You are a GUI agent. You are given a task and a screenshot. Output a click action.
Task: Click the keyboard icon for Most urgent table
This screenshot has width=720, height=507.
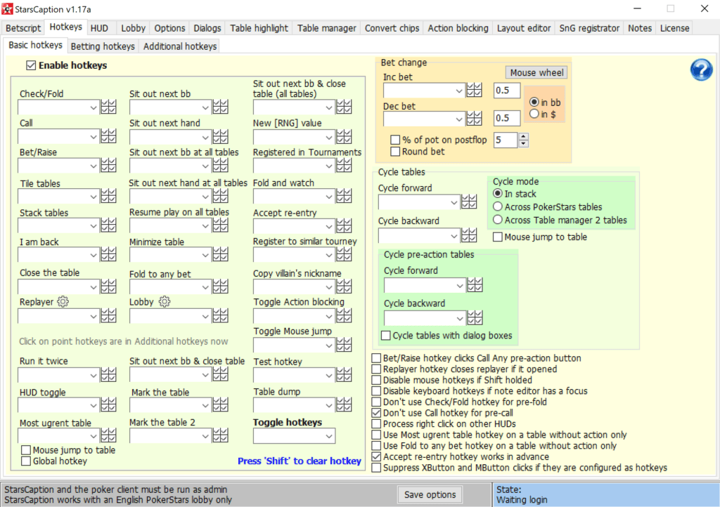point(108,435)
